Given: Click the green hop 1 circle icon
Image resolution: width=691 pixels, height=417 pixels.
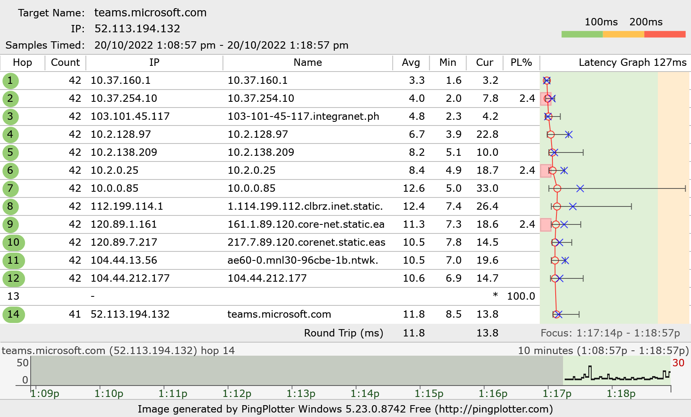Looking at the screenshot, I should click(10, 81).
